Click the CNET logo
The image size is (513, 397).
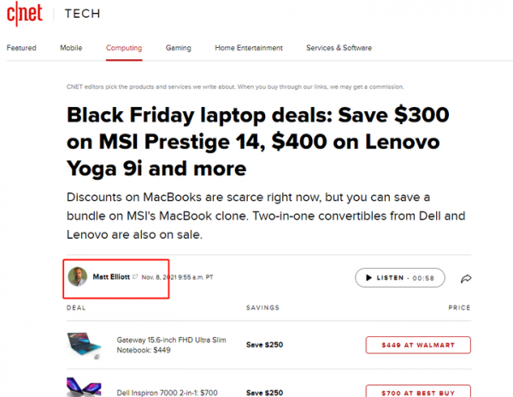[x=26, y=15]
